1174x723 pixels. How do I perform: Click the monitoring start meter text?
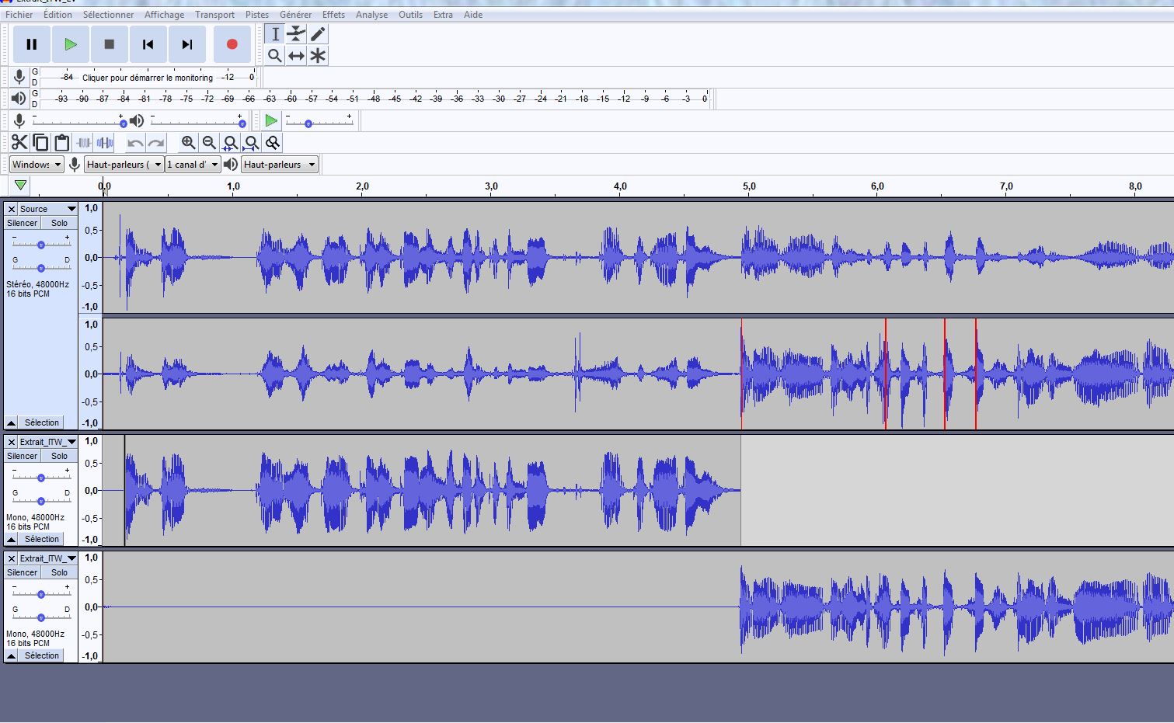coord(148,78)
